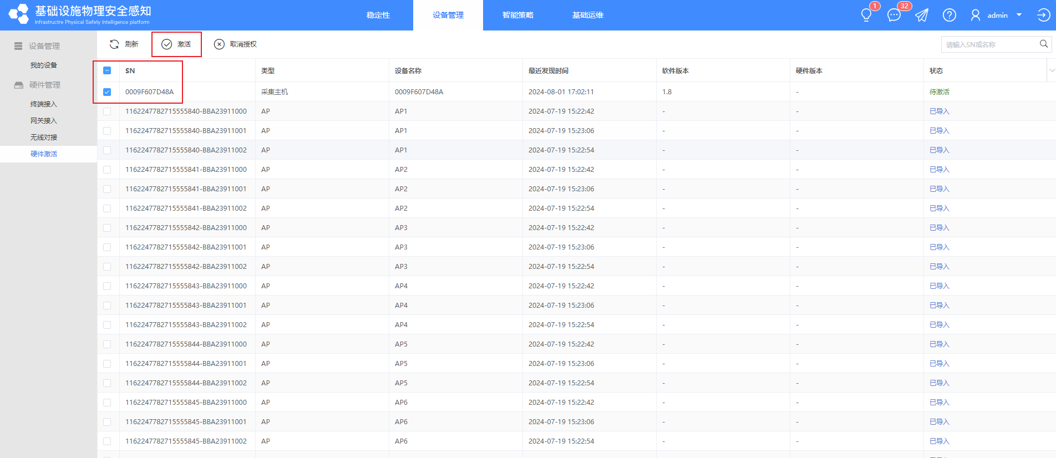Open the 智能策略 tab
The image size is (1056, 458).
pos(517,15)
